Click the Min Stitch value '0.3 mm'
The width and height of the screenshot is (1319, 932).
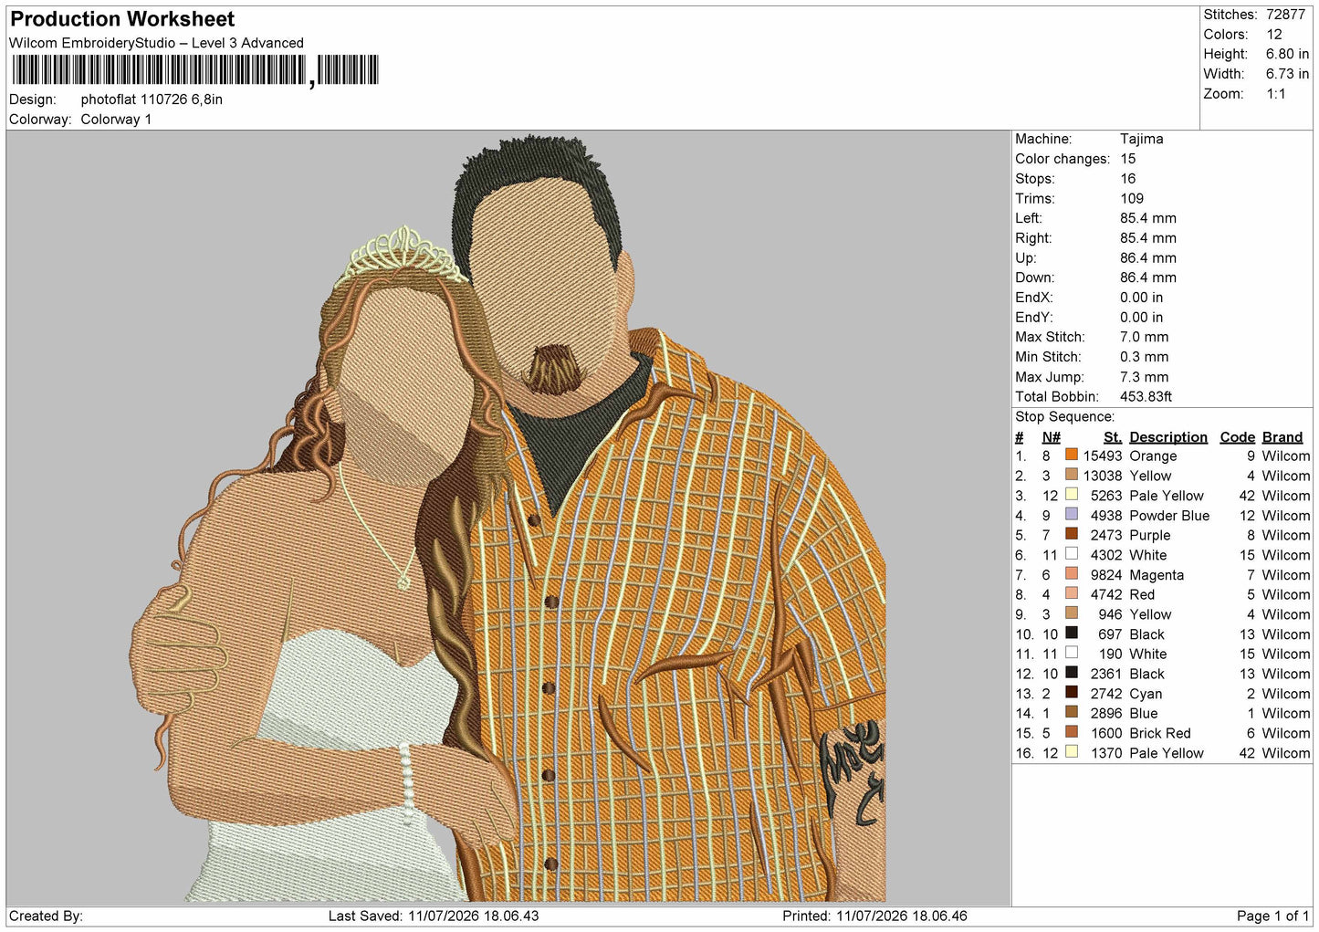pos(1145,357)
